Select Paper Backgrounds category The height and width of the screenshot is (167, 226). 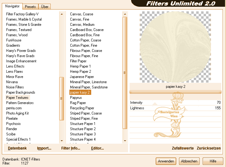click(21, 92)
